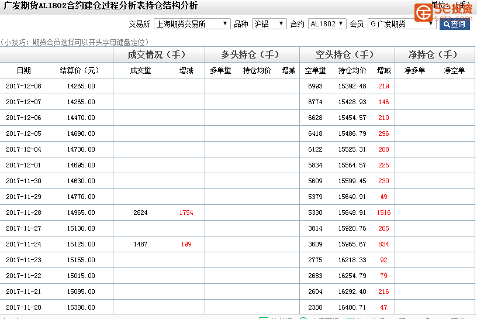Click the 空单量 column header
The image size is (477, 319).
click(x=315, y=70)
